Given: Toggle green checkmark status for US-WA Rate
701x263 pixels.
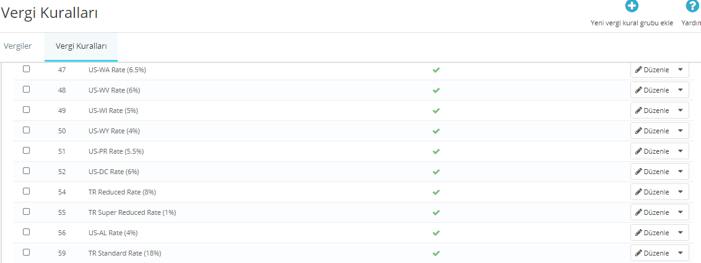Looking at the screenshot, I should coord(436,70).
